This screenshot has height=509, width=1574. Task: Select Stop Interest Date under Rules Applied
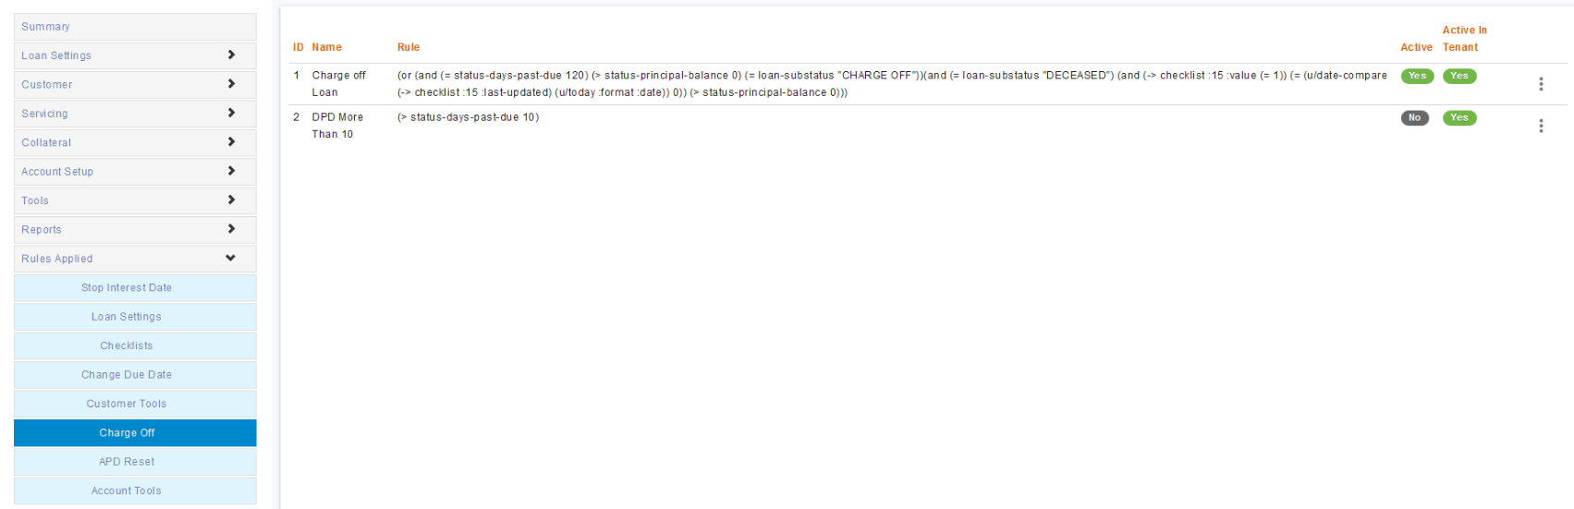coord(135,287)
